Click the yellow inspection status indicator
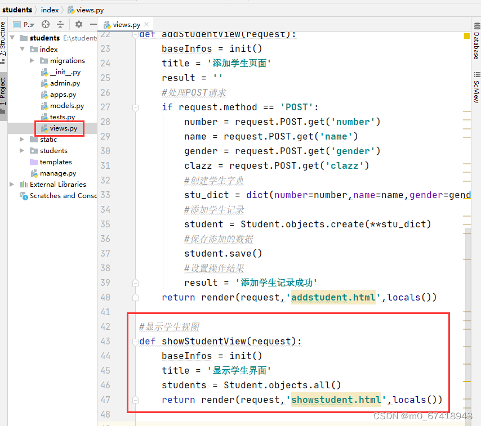The image size is (481, 426). [466, 36]
